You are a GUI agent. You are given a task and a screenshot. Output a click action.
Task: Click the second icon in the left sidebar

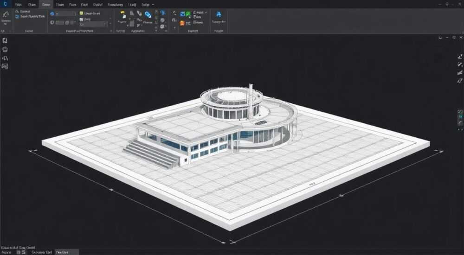click(x=5, y=50)
